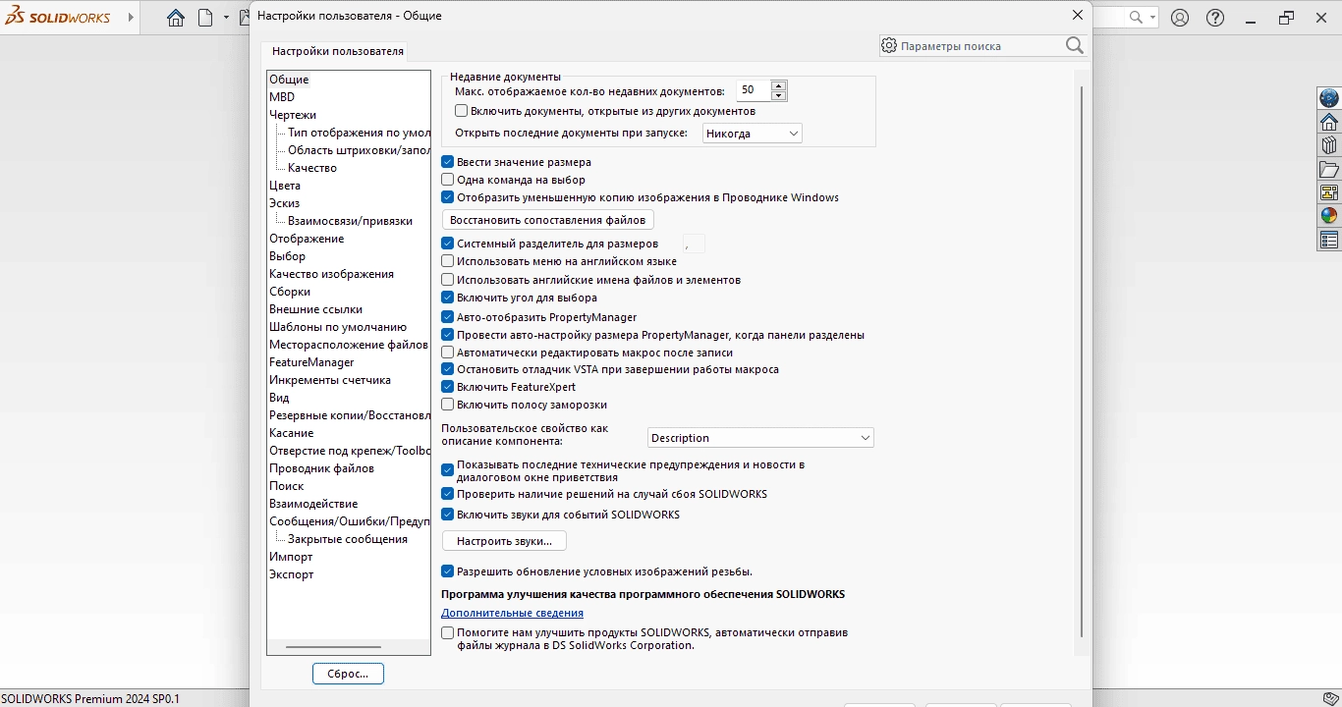Toggle 'Включить угол для выбора' checkbox
The image size is (1342, 707).
448,298
